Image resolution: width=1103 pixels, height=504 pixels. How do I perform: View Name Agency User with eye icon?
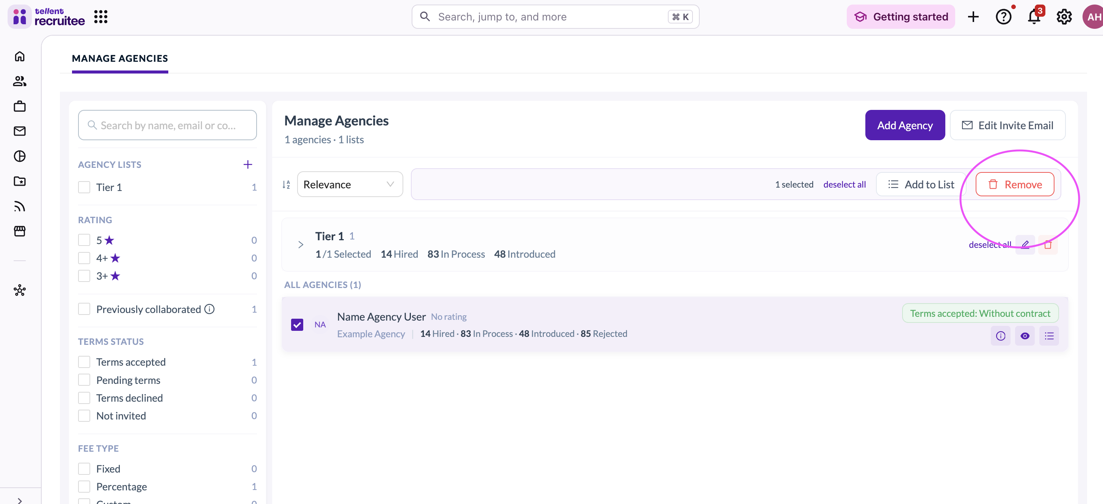point(1025,336)
